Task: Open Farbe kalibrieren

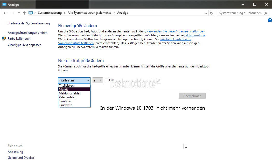Action: click(19, 38)
